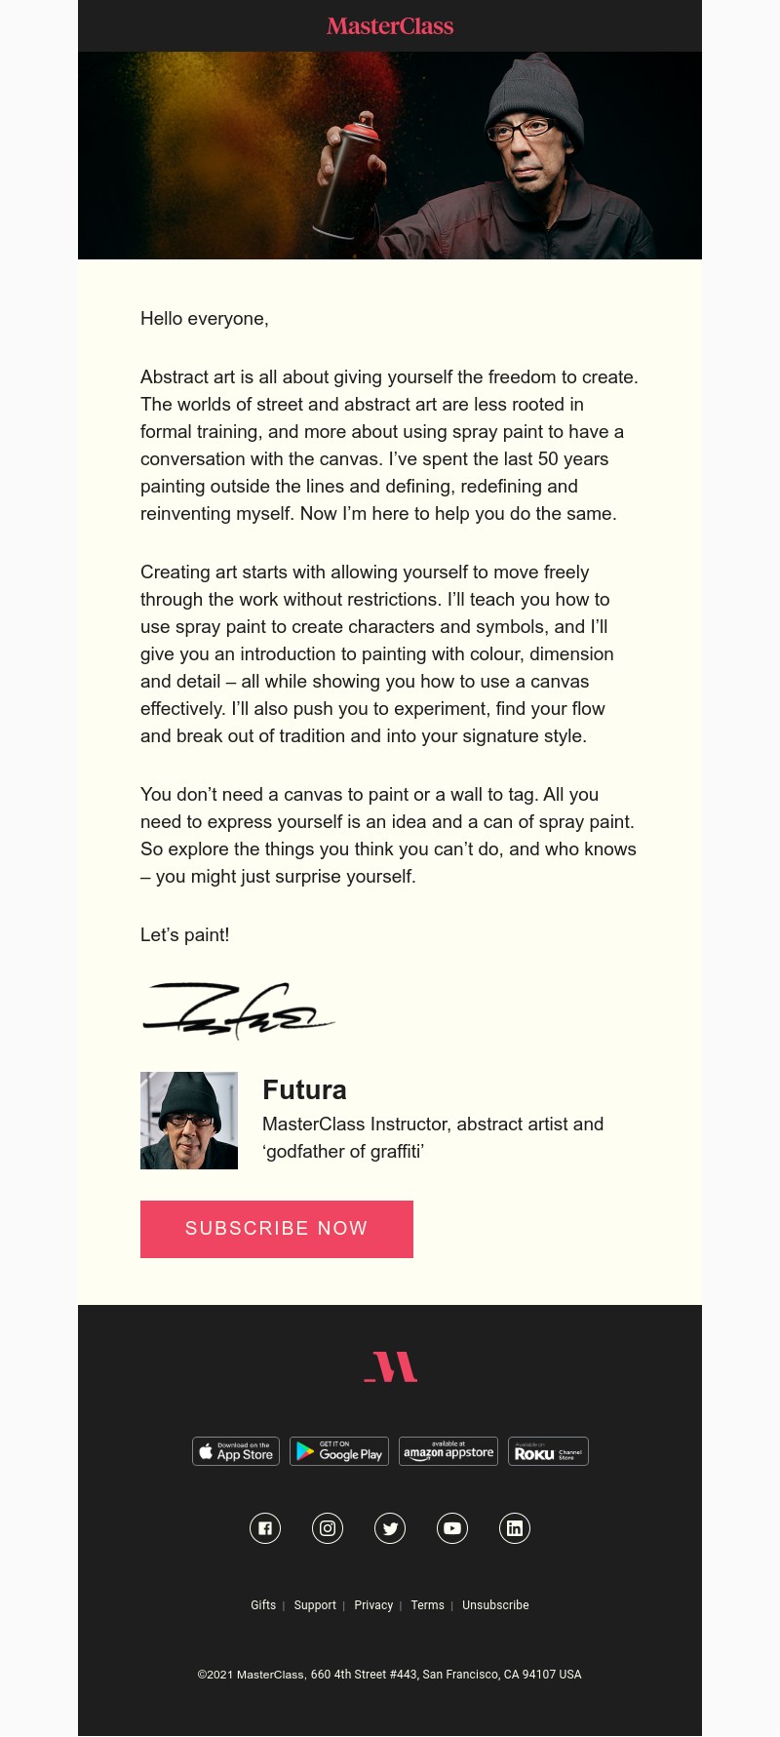
Task: Visit the Facebook page via its icon
Action: click(265, 1528)
